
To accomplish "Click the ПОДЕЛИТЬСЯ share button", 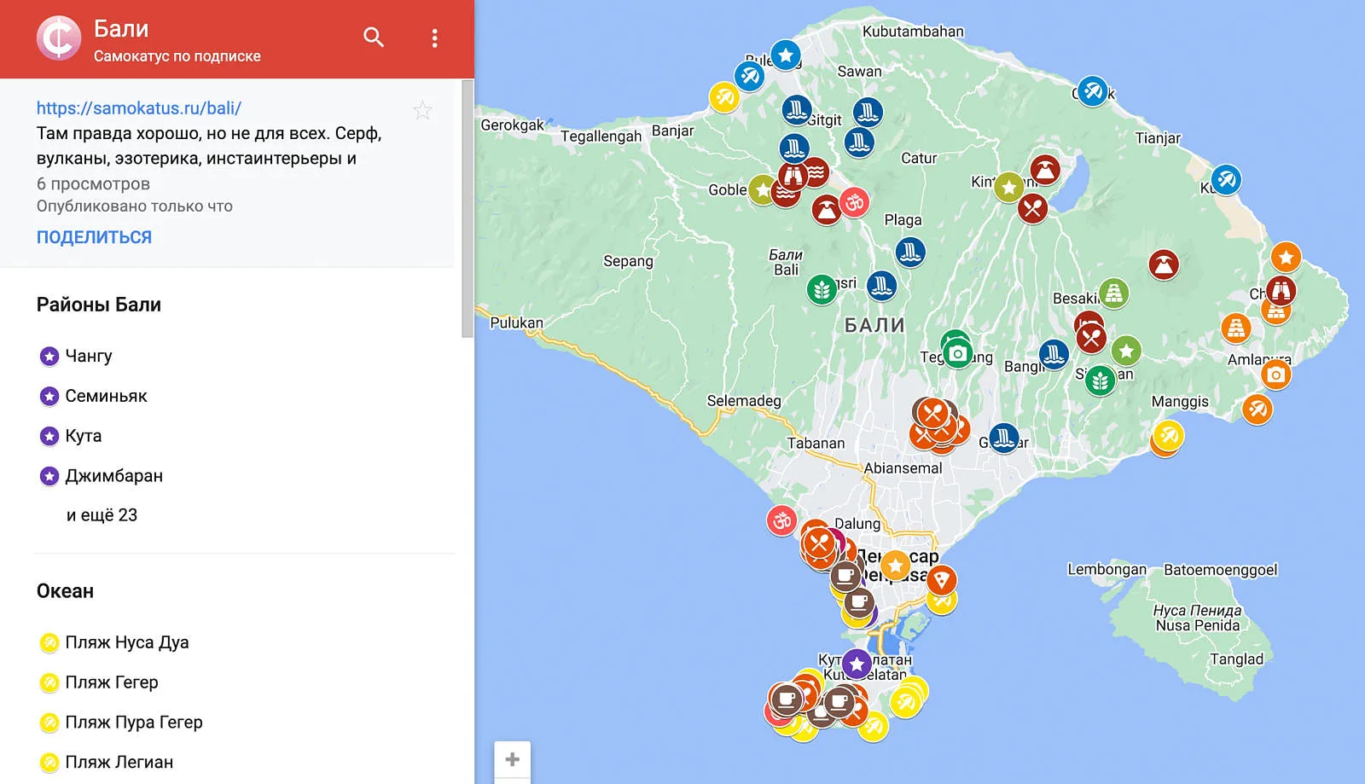I will 94,237.
